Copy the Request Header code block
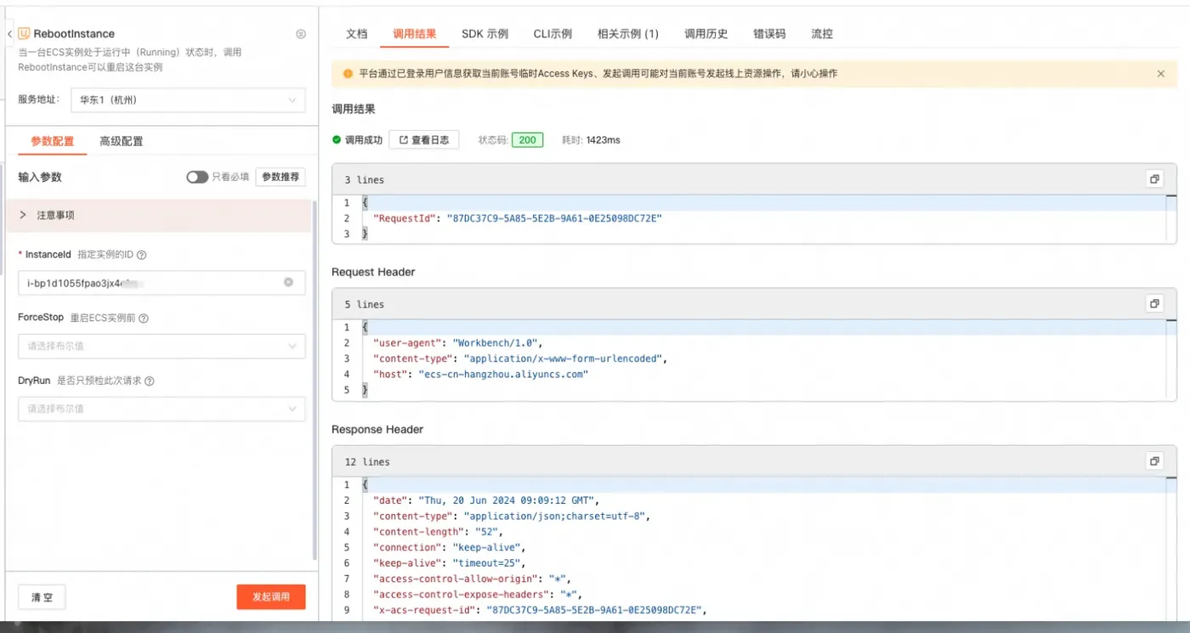 click(x=1154, y=304)
